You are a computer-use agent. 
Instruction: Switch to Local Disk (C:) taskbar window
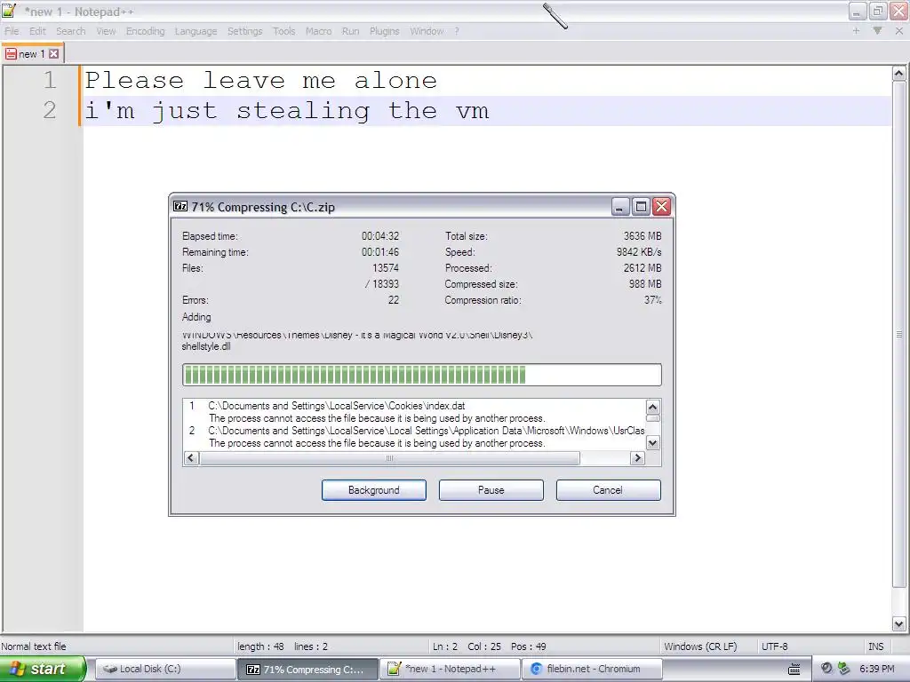(x=164, y=670)
